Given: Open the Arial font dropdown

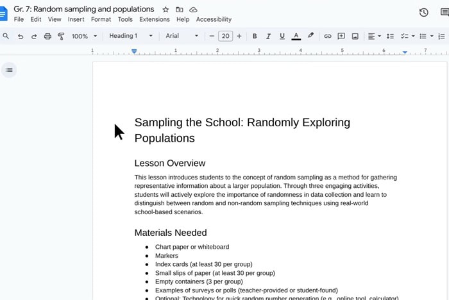Looking at the screenshot, I should pyautogui.click(x=182, y=36).
